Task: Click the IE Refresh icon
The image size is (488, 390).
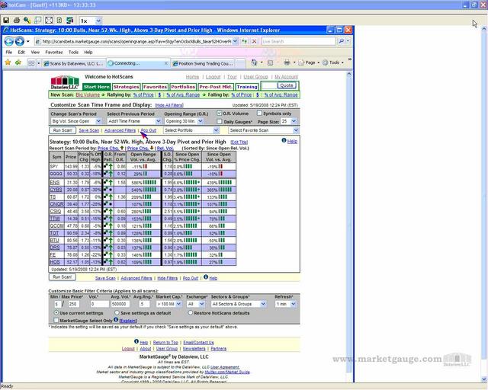Action: (244, 41)
